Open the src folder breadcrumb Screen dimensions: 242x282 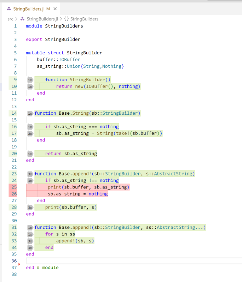click(10, 19)
